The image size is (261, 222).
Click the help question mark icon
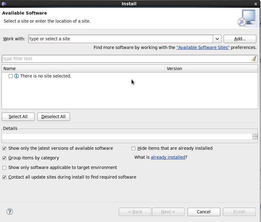(x=10, y=212)
